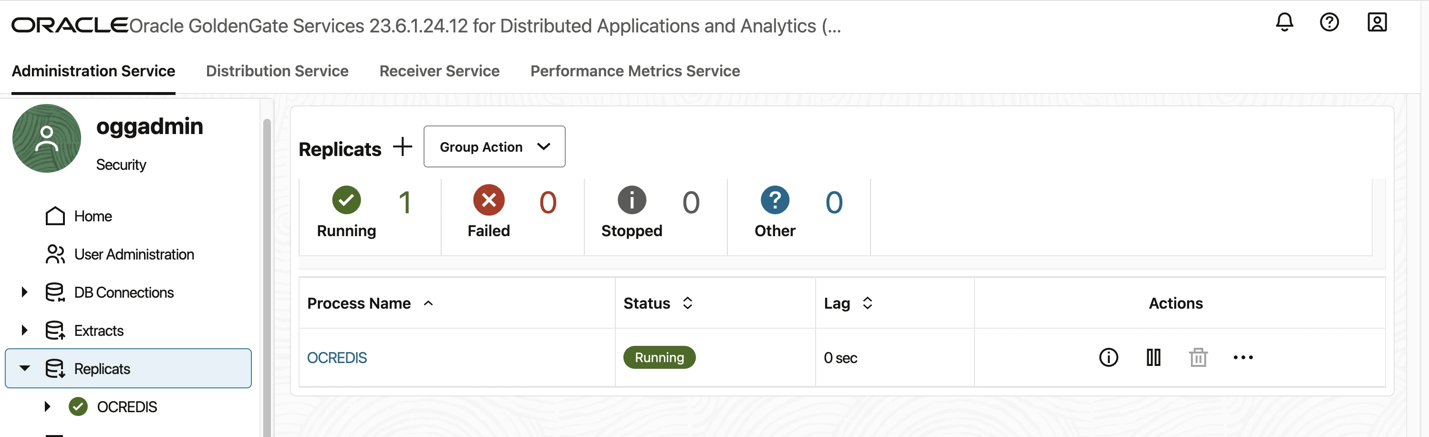Open the OCREDIS process link
1429x437 pixels.
click(x=337, y=358)
